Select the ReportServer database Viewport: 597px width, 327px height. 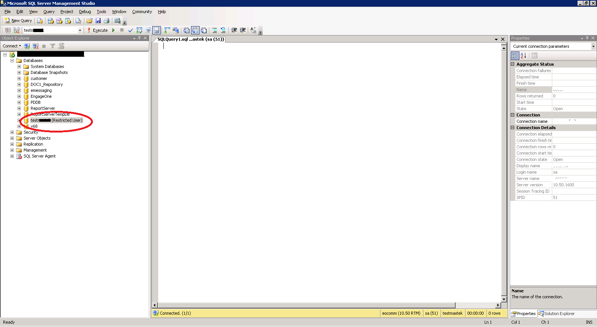coord(43,108)
